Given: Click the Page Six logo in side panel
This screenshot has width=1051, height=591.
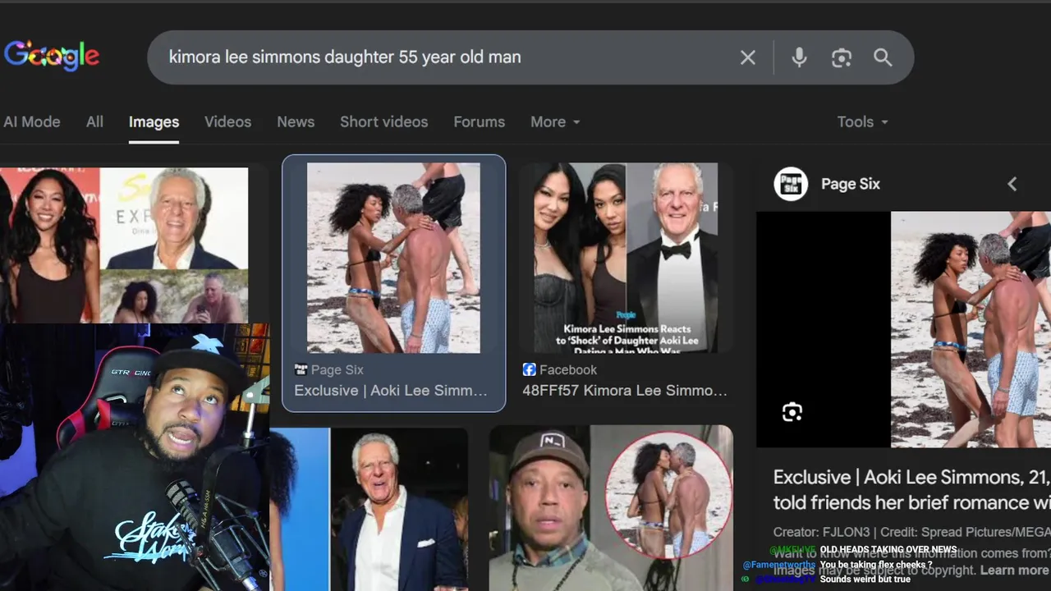Looking at the screenshot, I should pos(791,184).
